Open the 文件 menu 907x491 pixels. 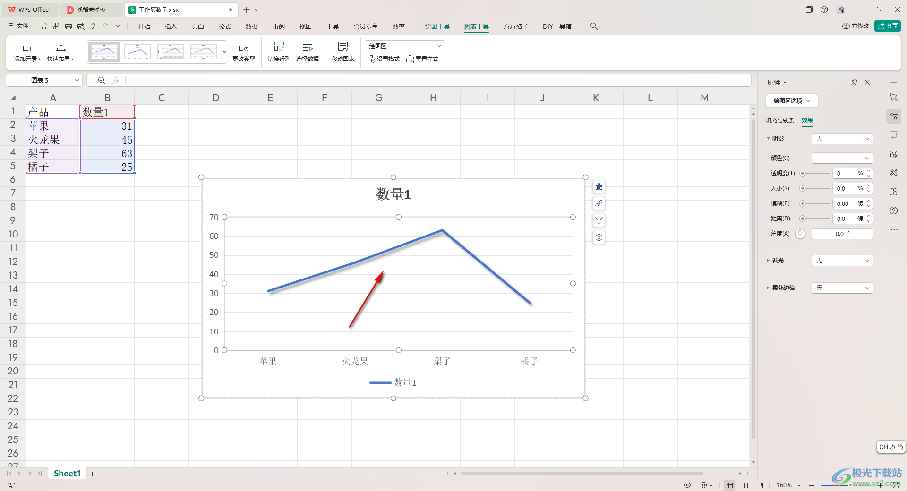tap(19, 26)
